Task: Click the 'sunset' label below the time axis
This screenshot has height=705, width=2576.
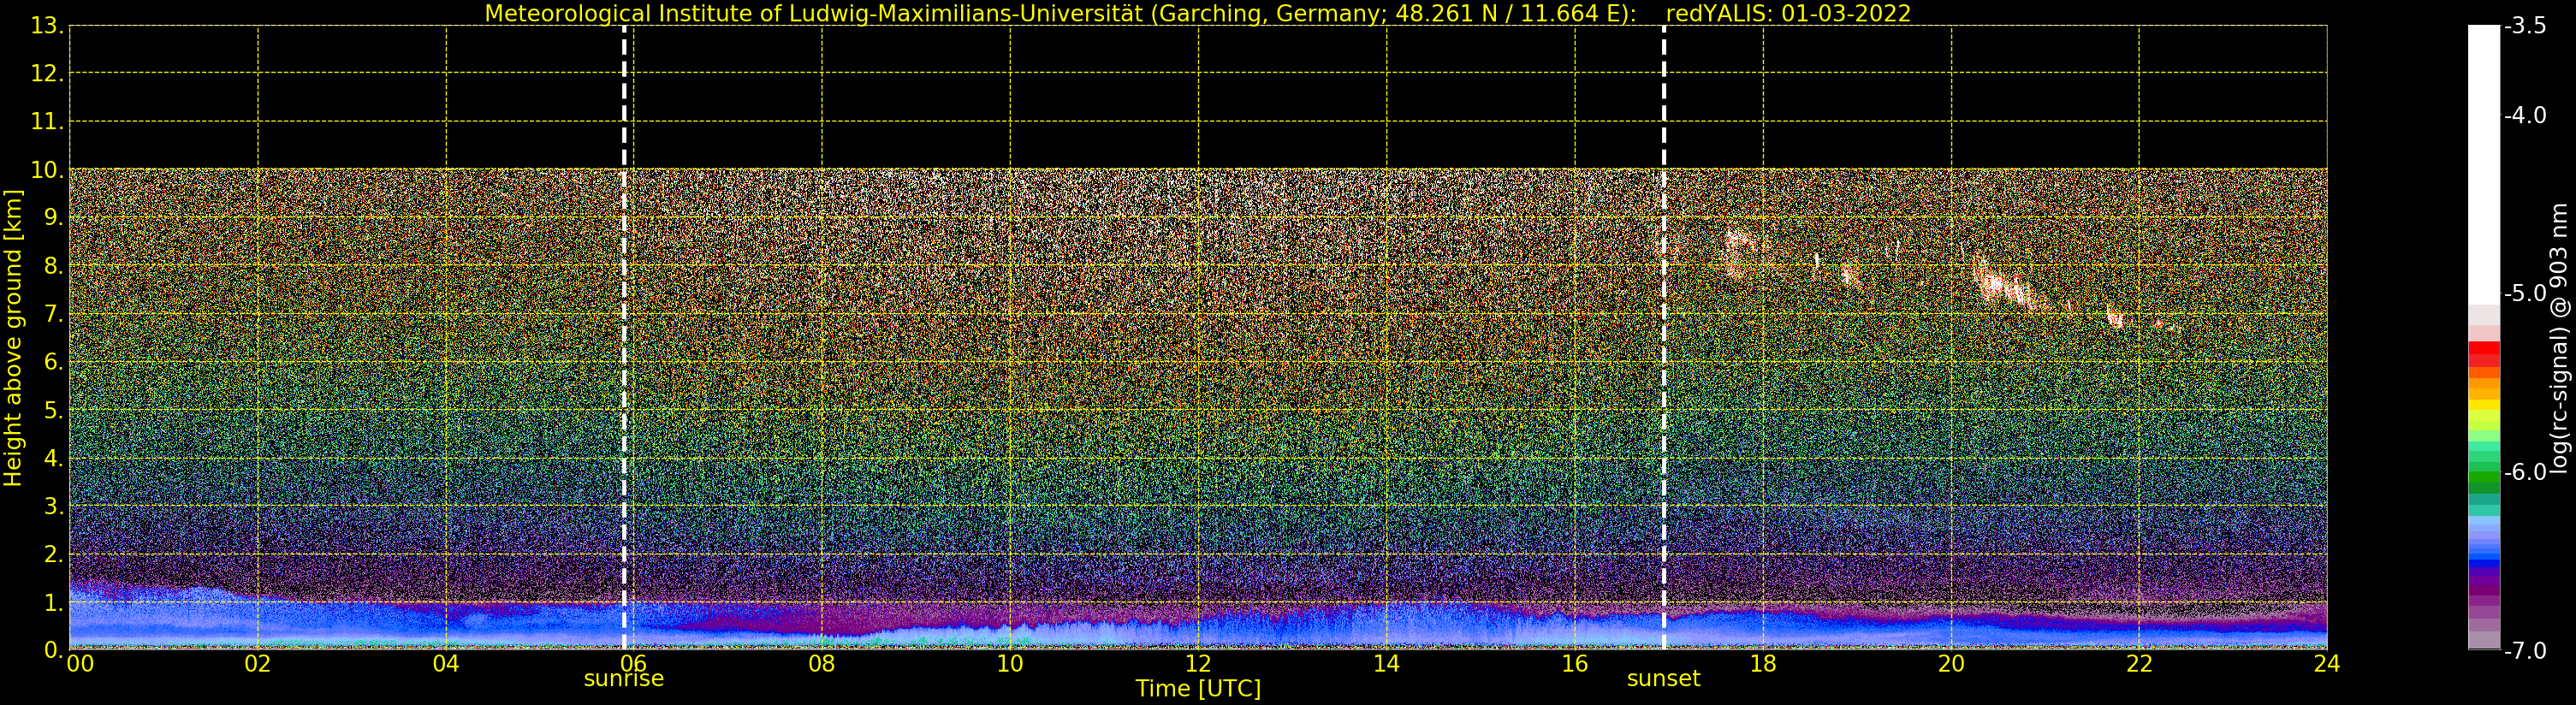Action: [1663, 678]
